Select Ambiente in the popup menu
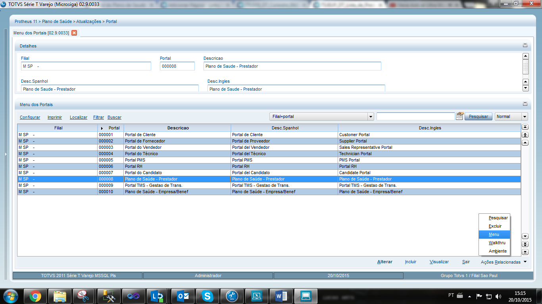The height and width of the screenshot is (304, 542). pos(494,251)
